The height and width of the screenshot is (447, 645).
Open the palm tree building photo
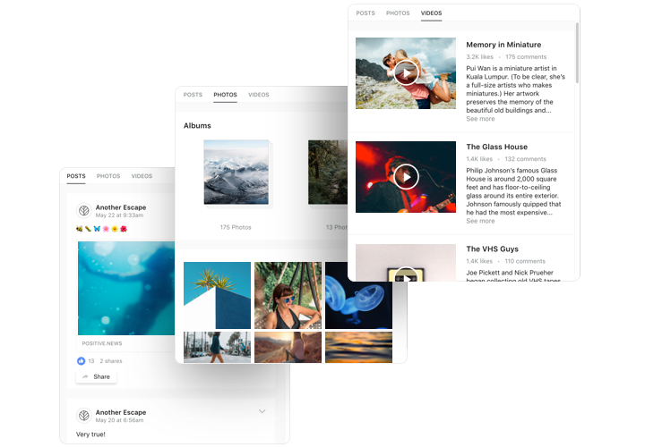[217, 296]
